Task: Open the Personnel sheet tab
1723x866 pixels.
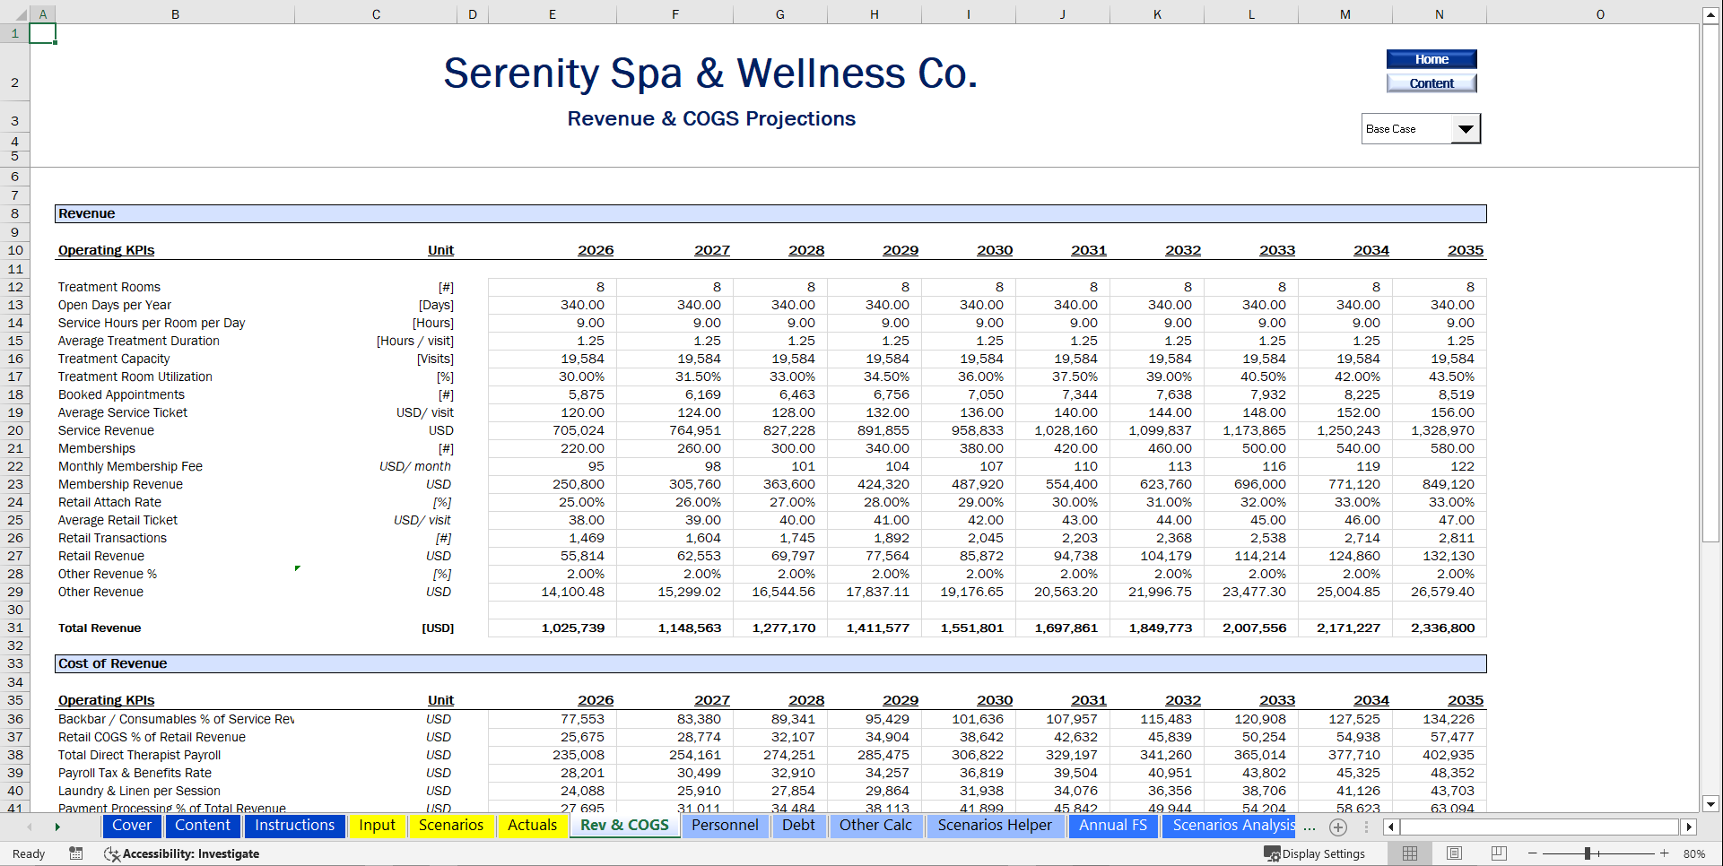Action: (x=725, y=826)
